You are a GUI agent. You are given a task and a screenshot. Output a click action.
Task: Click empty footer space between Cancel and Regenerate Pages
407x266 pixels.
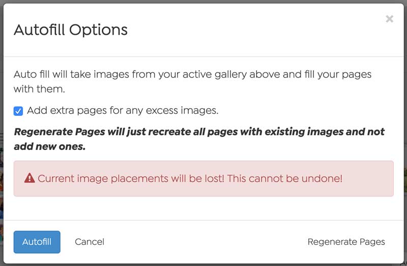(x=205, y=242)
